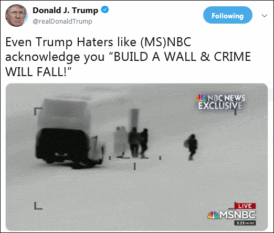The width and height of the screenshot is (274, 233).
Task: Click the NBC NEWS EXCLUSIVE text overlay
Action: [221, 102]
